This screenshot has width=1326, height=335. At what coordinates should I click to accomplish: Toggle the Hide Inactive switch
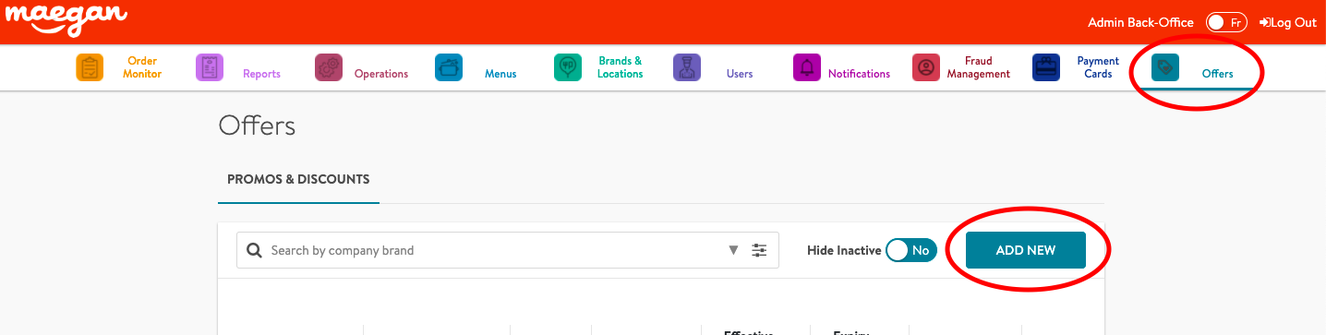coord(911,250)
